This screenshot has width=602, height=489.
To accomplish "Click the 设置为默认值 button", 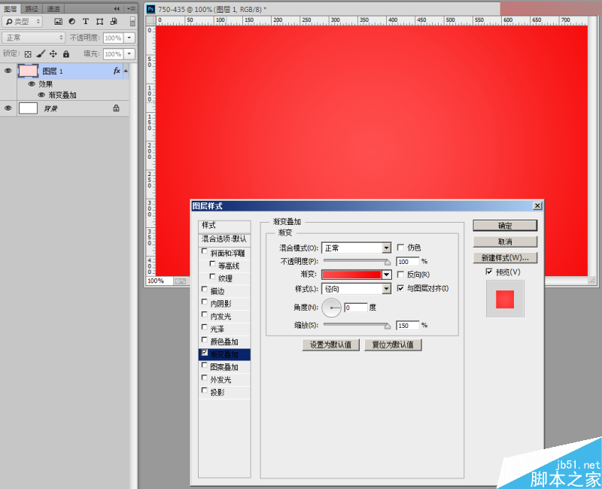I will (331, 345).
